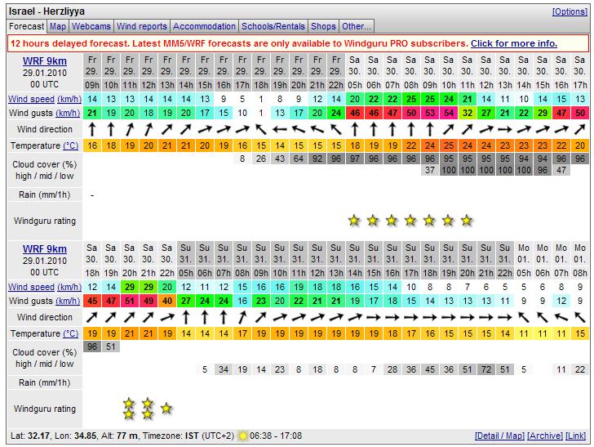Click upper 'Rain (mm/1h)' row label
The width and height of the screenshot is (594, 447).
[45, 194]
